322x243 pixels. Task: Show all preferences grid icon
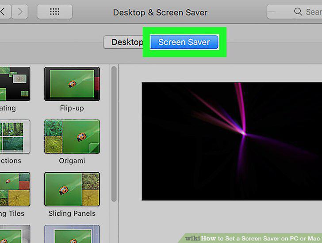[55, 12]
